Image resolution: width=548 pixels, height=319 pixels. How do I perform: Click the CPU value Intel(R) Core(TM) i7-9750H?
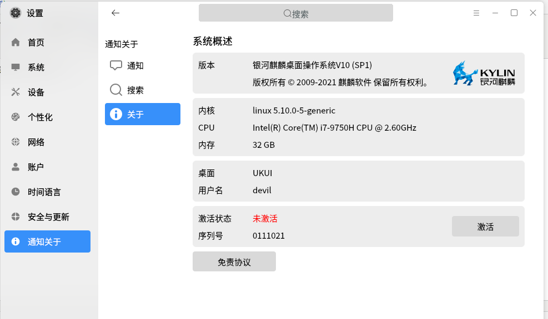pos(334,127)
